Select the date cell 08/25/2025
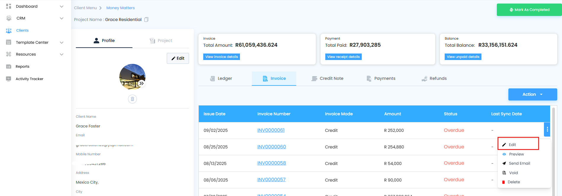The height and width of the screenshot is (196, 562). click(216, 147)
